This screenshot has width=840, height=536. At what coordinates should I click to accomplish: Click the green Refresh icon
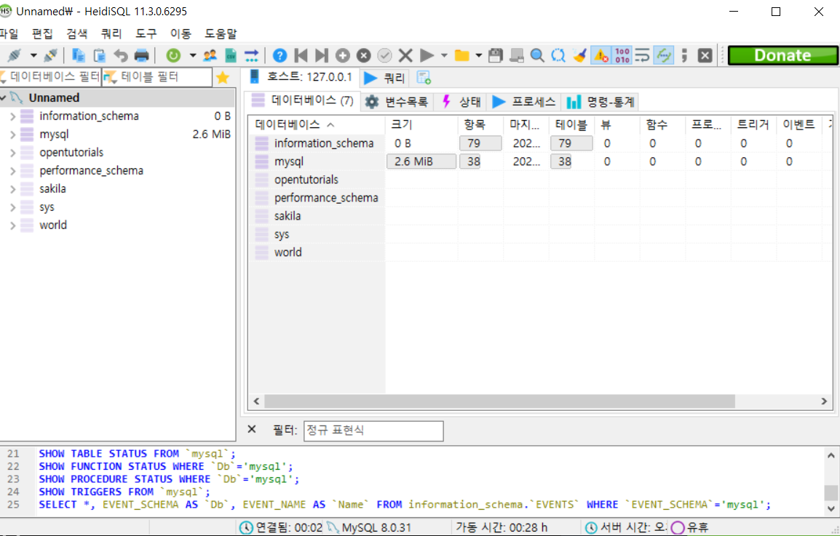coord(173,55)
